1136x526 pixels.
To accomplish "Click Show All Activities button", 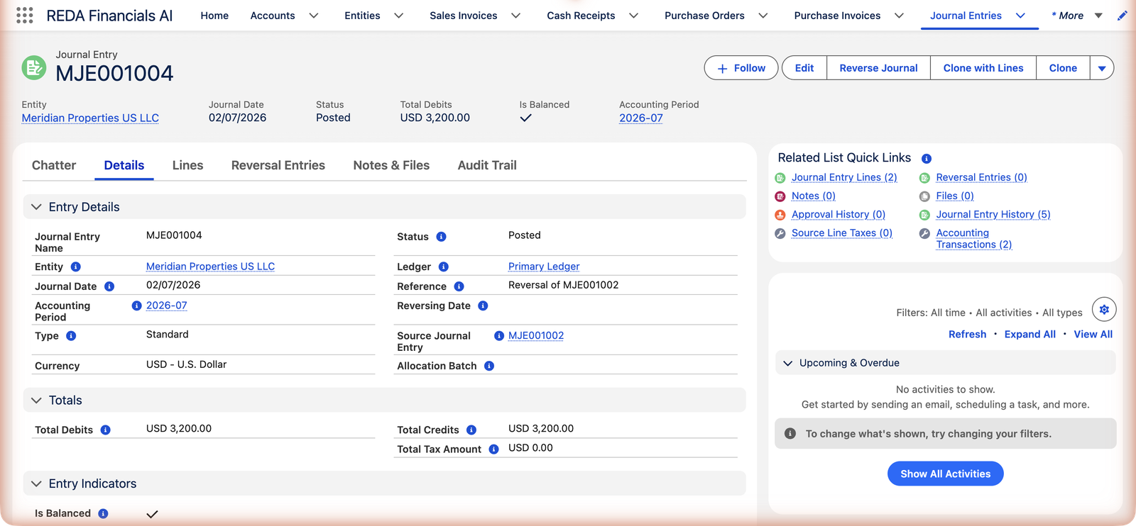I will pyautogui.click(x=945, y=474).
